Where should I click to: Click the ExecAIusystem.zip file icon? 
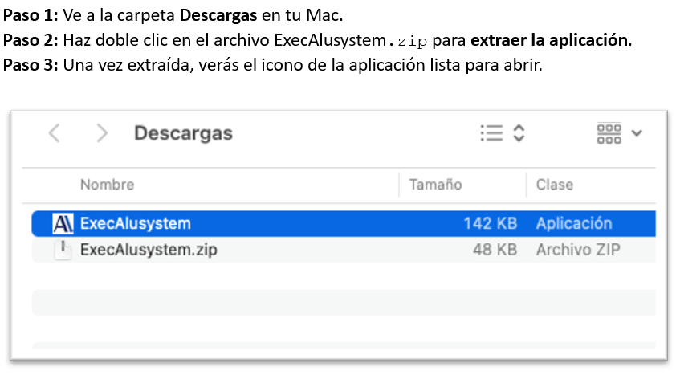(63, 250)
